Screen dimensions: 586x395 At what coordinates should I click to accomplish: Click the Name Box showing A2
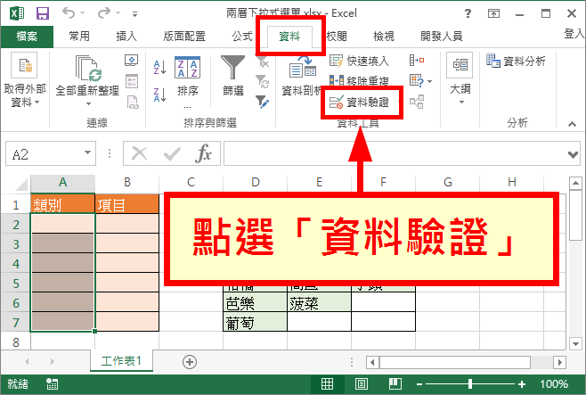[45, 153]
